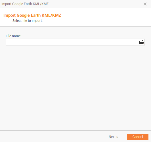Click the dialog title bar text
The width and height of the screenshot is (151, 142).
(25, 4)
